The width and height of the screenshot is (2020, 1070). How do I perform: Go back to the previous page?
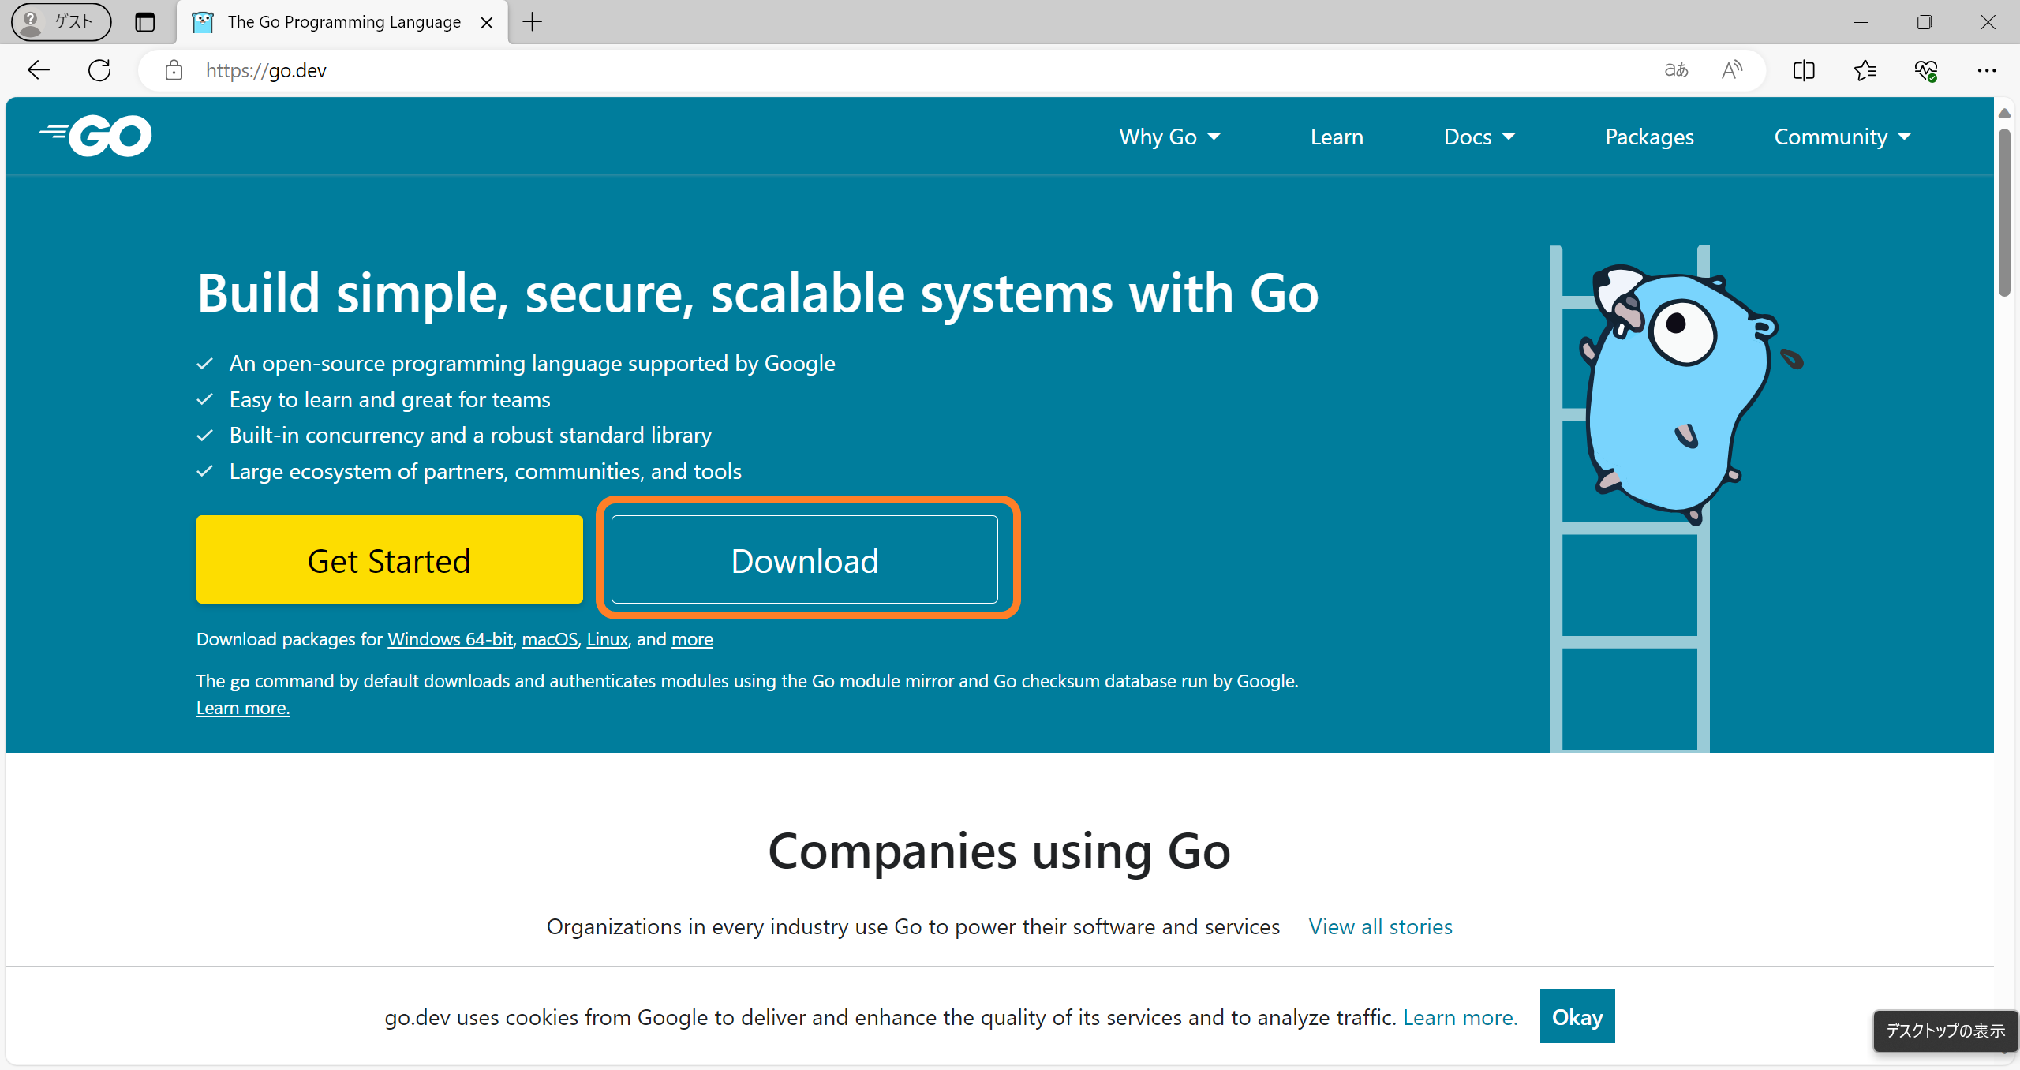(x=39, y=70)
